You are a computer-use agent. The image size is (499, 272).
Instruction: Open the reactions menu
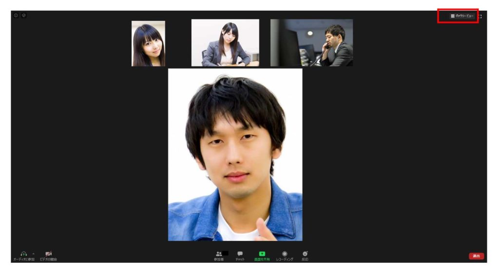[x=305, y=254]
